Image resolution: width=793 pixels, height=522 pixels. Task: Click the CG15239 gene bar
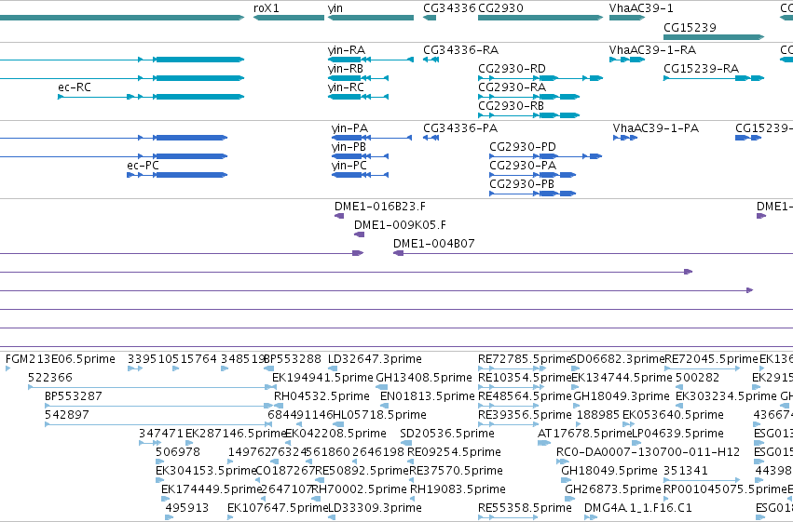click(714, 37)
